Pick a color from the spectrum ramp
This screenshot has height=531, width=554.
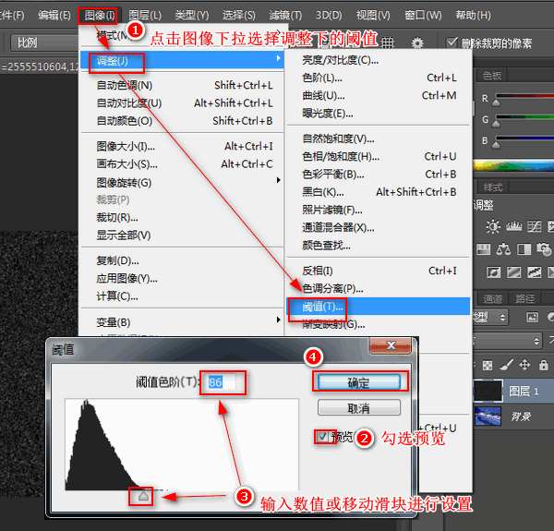513,166
